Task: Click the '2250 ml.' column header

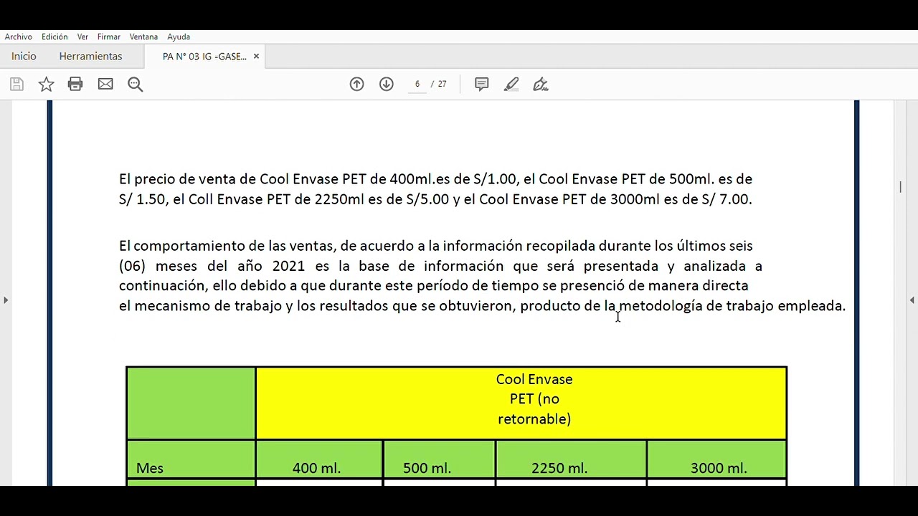Action: (x=571, y=459)
